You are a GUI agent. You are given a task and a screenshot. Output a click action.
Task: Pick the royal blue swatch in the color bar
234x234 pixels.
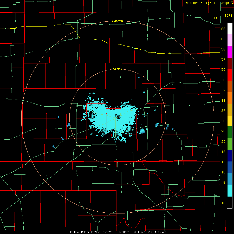[x=230, y=167]
